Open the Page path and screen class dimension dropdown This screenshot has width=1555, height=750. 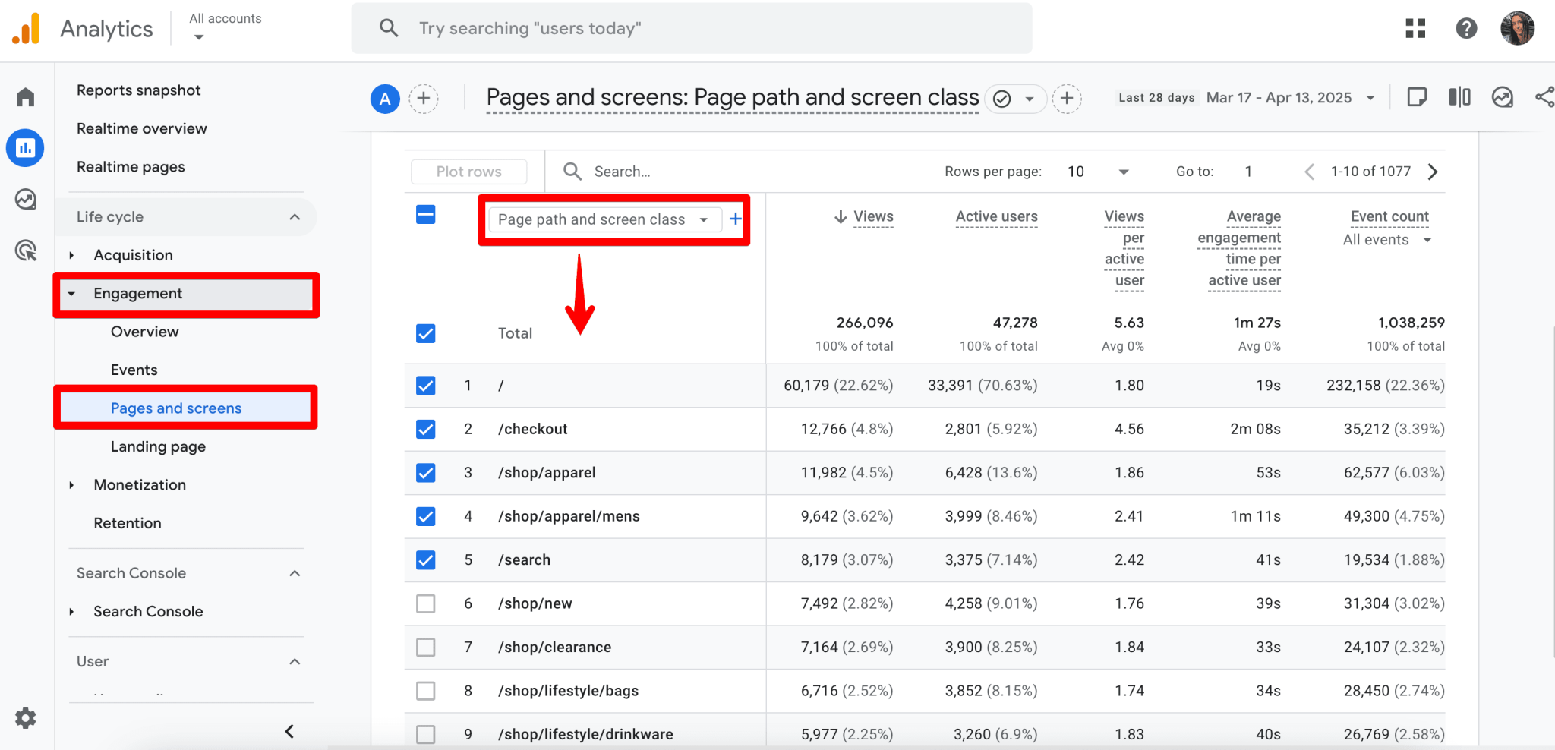click(603, 219)
